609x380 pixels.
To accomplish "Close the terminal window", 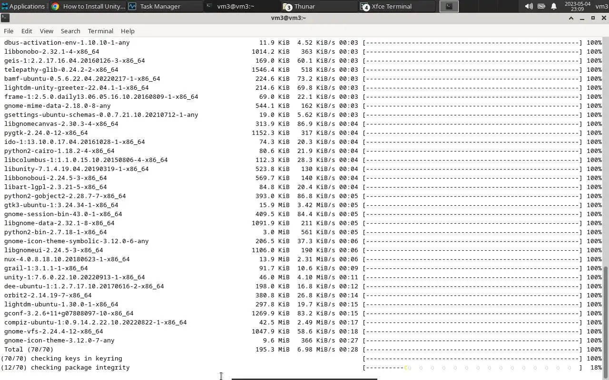I will click(x=604, y=18).
